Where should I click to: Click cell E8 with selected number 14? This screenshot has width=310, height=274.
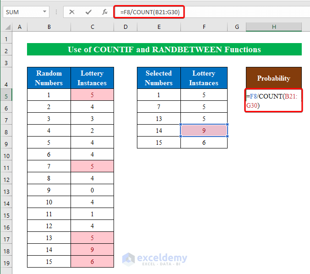pyautogui.click(x=159, y=131)
